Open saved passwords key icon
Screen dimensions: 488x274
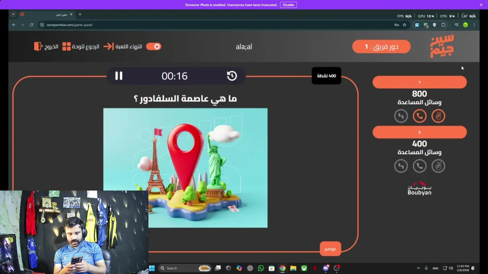396,25
